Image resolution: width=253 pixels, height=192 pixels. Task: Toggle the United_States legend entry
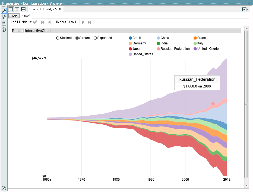[x=143, y=54]
